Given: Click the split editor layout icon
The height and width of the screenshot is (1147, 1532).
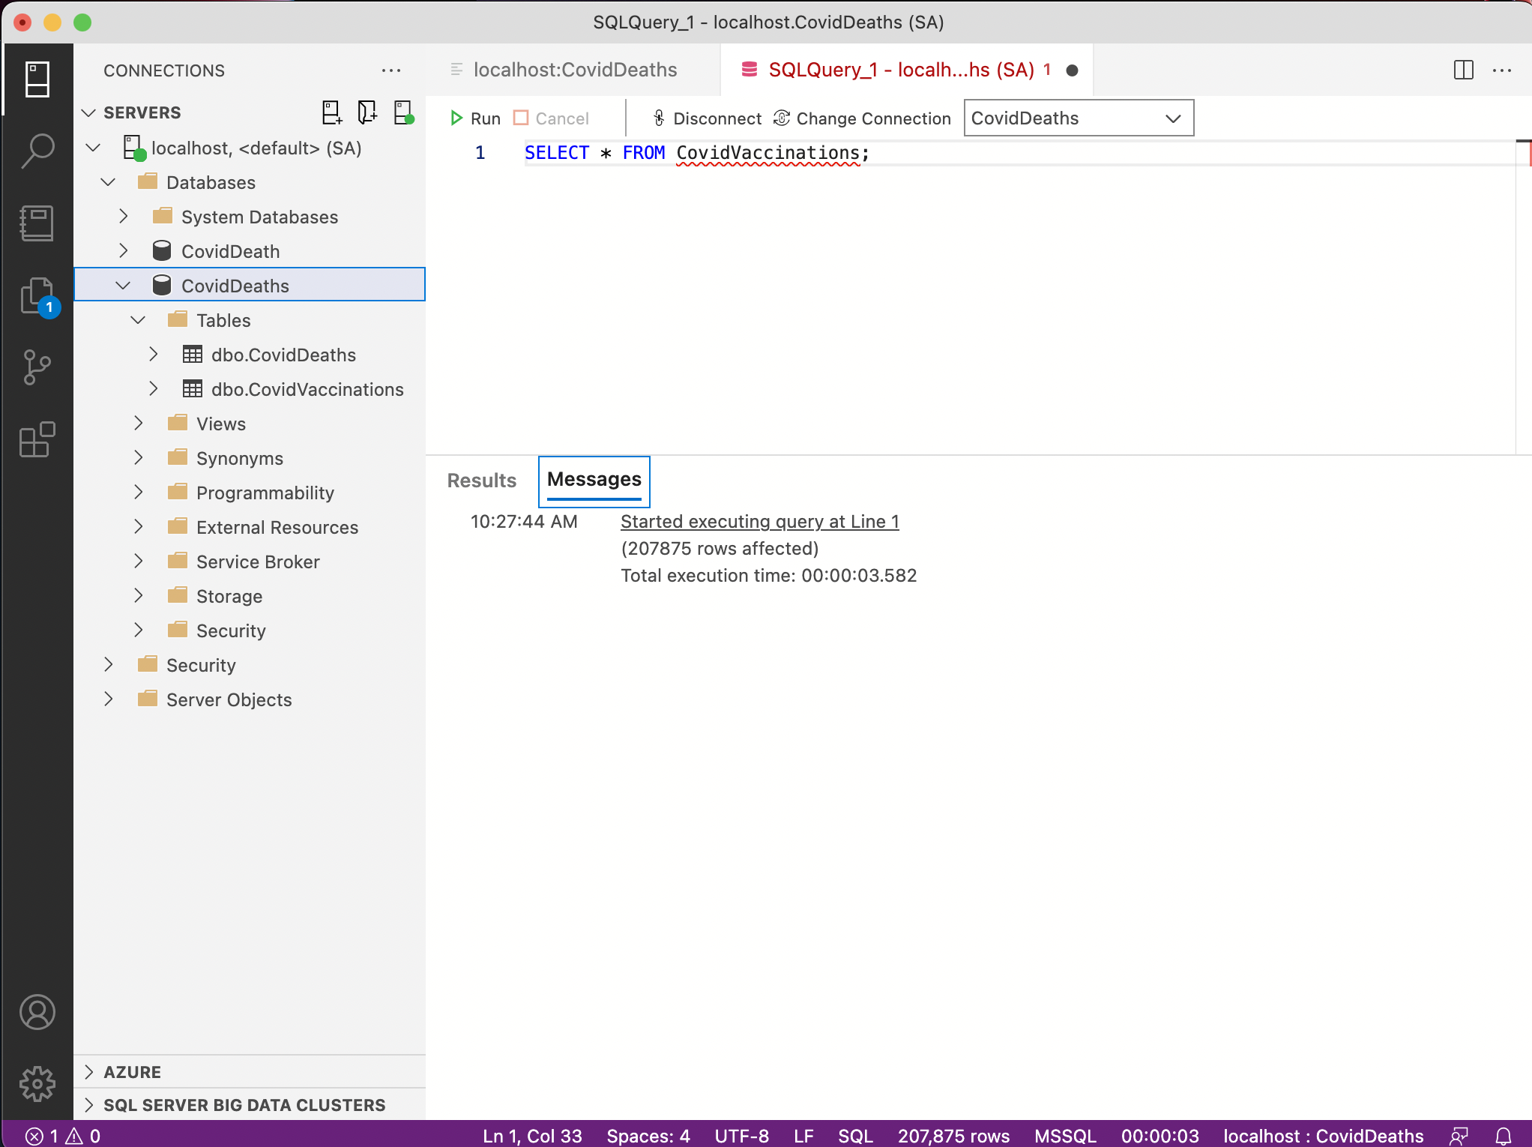Looking at the screenshot, I should [x=1463, y=70].
